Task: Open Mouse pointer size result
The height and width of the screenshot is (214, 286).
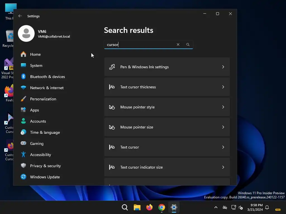Action: 167,127
